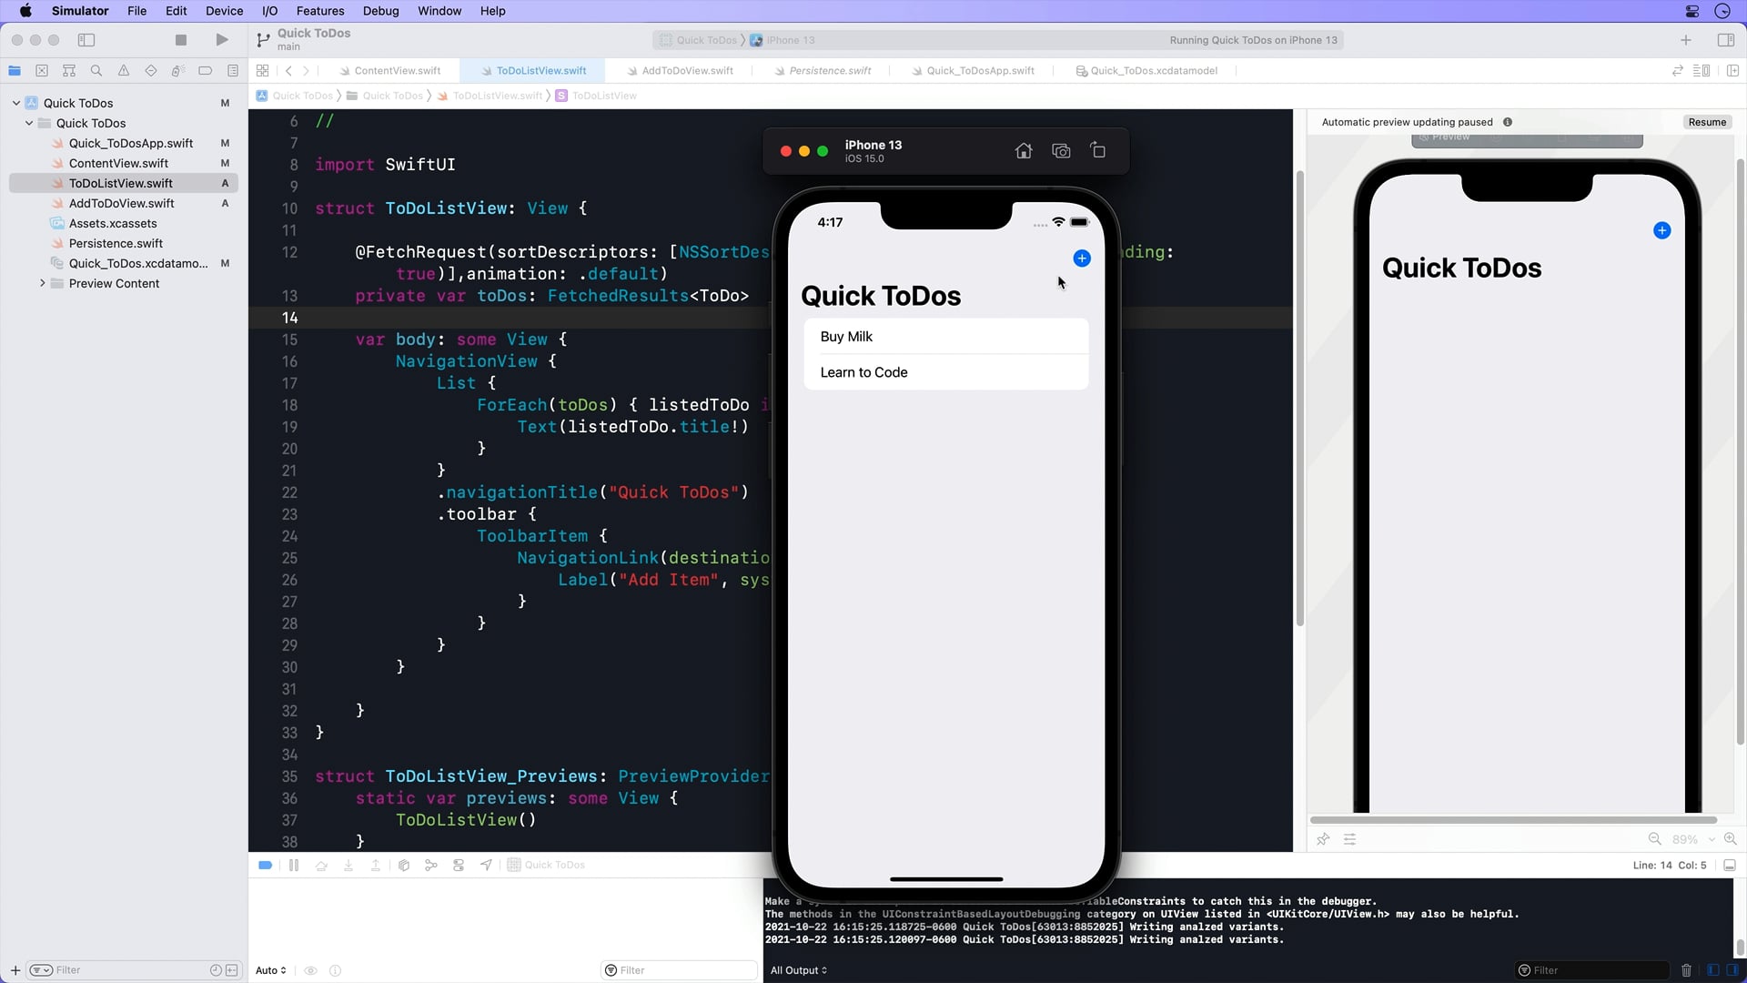This screenshot has width=1747, height=983.
Task: Click the Simulate Location arrow icon
Action: point(487,866)
